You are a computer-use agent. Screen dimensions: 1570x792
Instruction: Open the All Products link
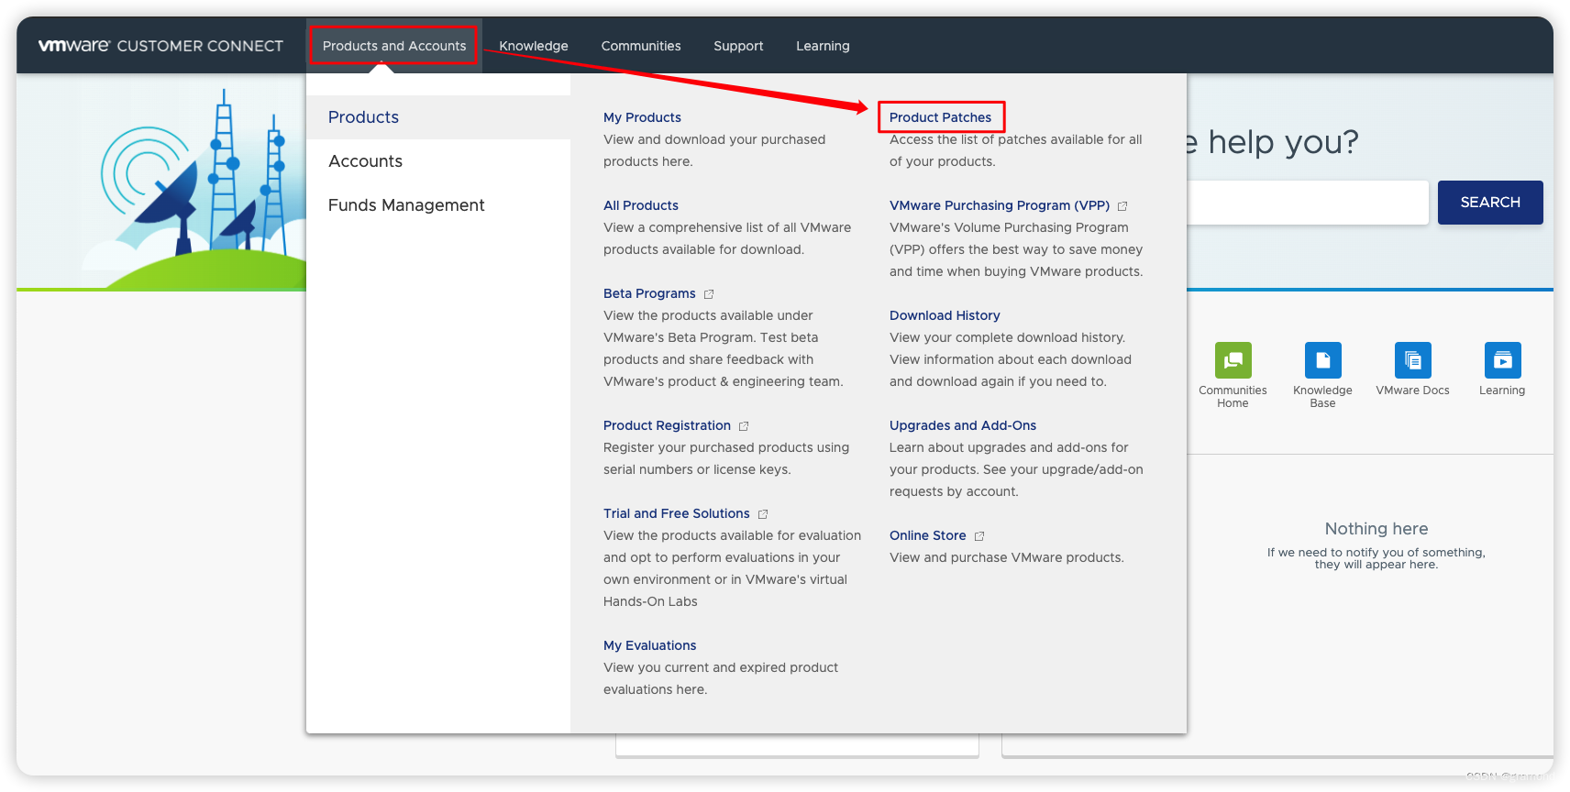pyautogui.click(x=641, y=205)
